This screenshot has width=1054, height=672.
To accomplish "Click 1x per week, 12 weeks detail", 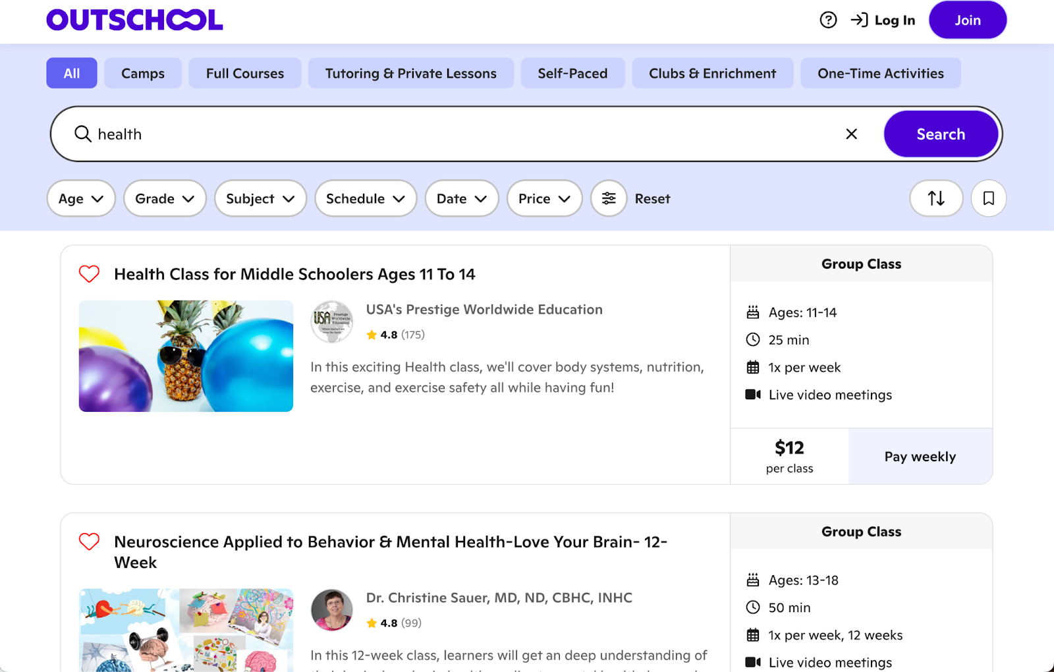I will point(824,635).
